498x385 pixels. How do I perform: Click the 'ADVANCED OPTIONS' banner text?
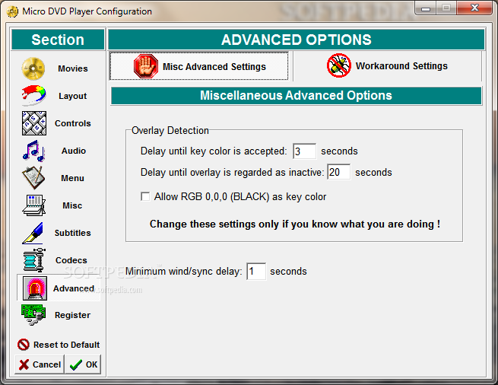coord(297,40)
